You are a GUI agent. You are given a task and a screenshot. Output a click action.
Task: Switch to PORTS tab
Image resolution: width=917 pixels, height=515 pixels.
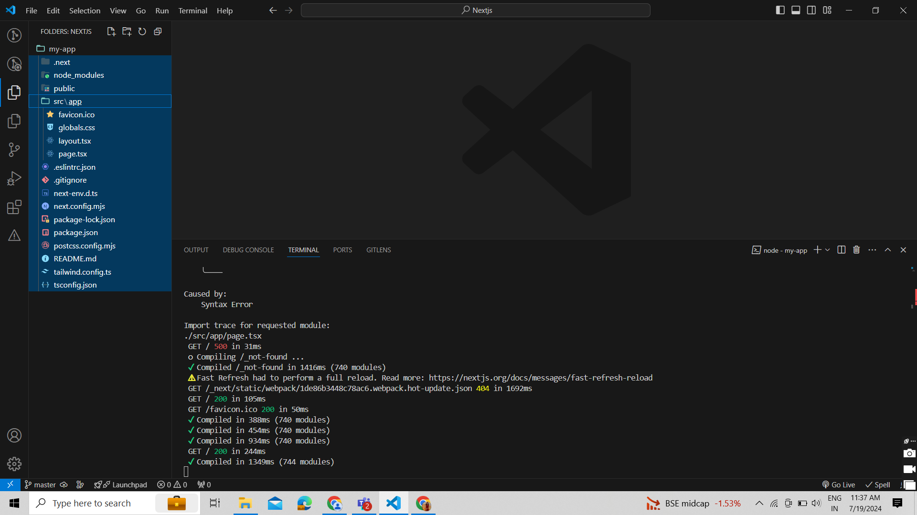tap(342, 250)
